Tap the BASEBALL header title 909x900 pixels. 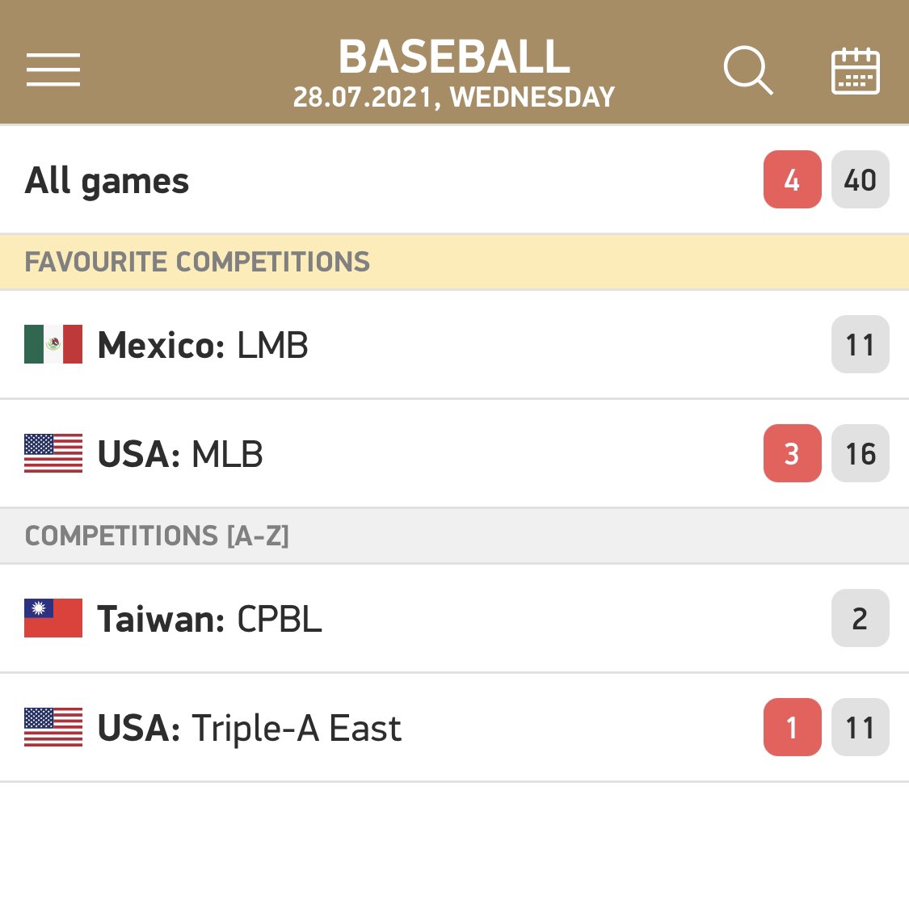click(454, 57)
